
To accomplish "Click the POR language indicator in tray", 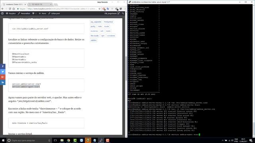I will 236,140.
